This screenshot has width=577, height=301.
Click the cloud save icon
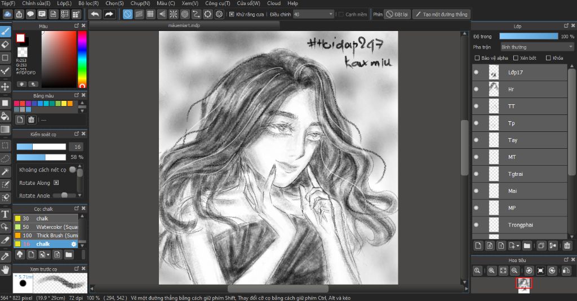click(x=8, y=14)
